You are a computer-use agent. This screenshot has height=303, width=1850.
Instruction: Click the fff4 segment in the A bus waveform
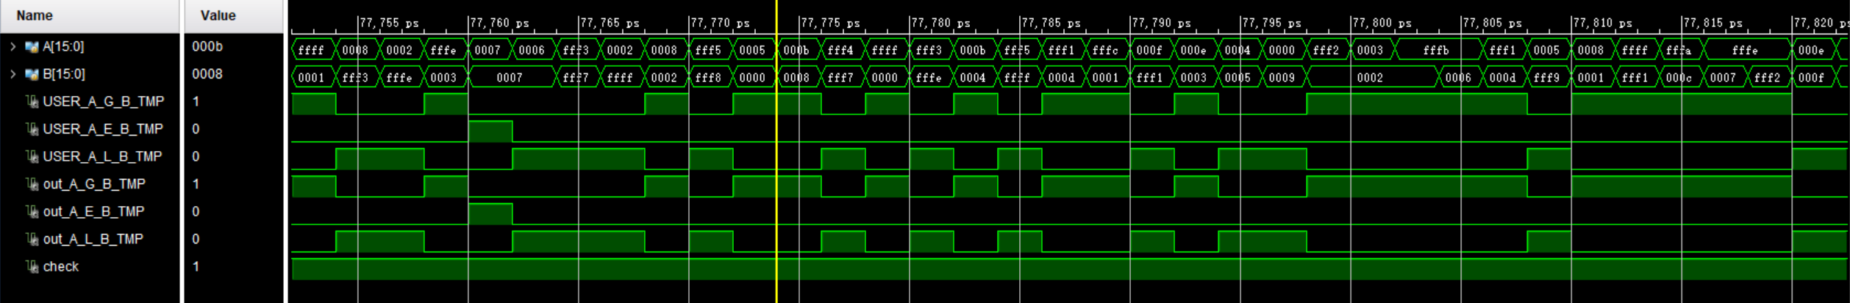pyautogui.click(x=843, y=50)
